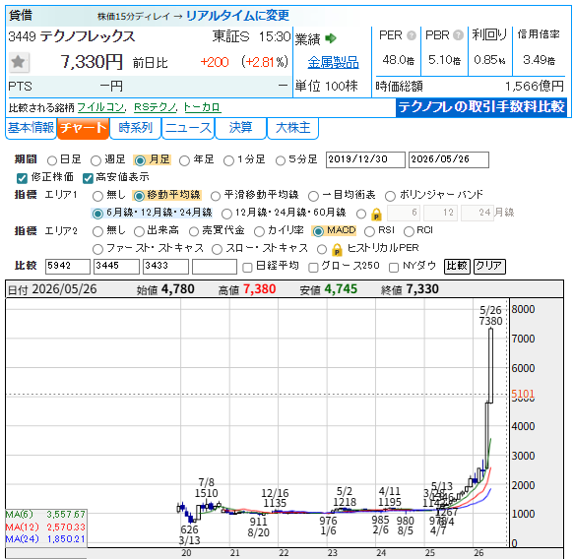Choose 6月線・12月線・24月線 option
573x559 pixels.
tap(97, 214)
